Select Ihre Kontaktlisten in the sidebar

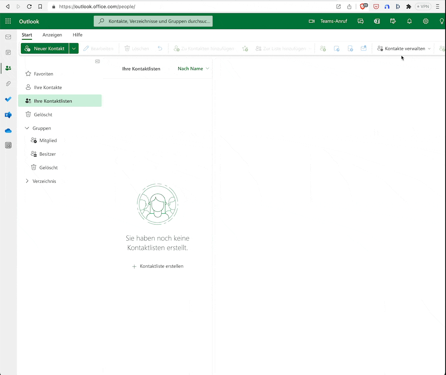[x=60, y=101]
